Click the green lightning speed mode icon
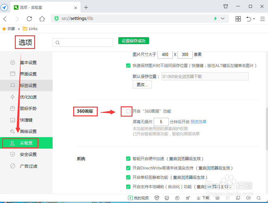This screenshot has width=268, height=203. (215, 18)
